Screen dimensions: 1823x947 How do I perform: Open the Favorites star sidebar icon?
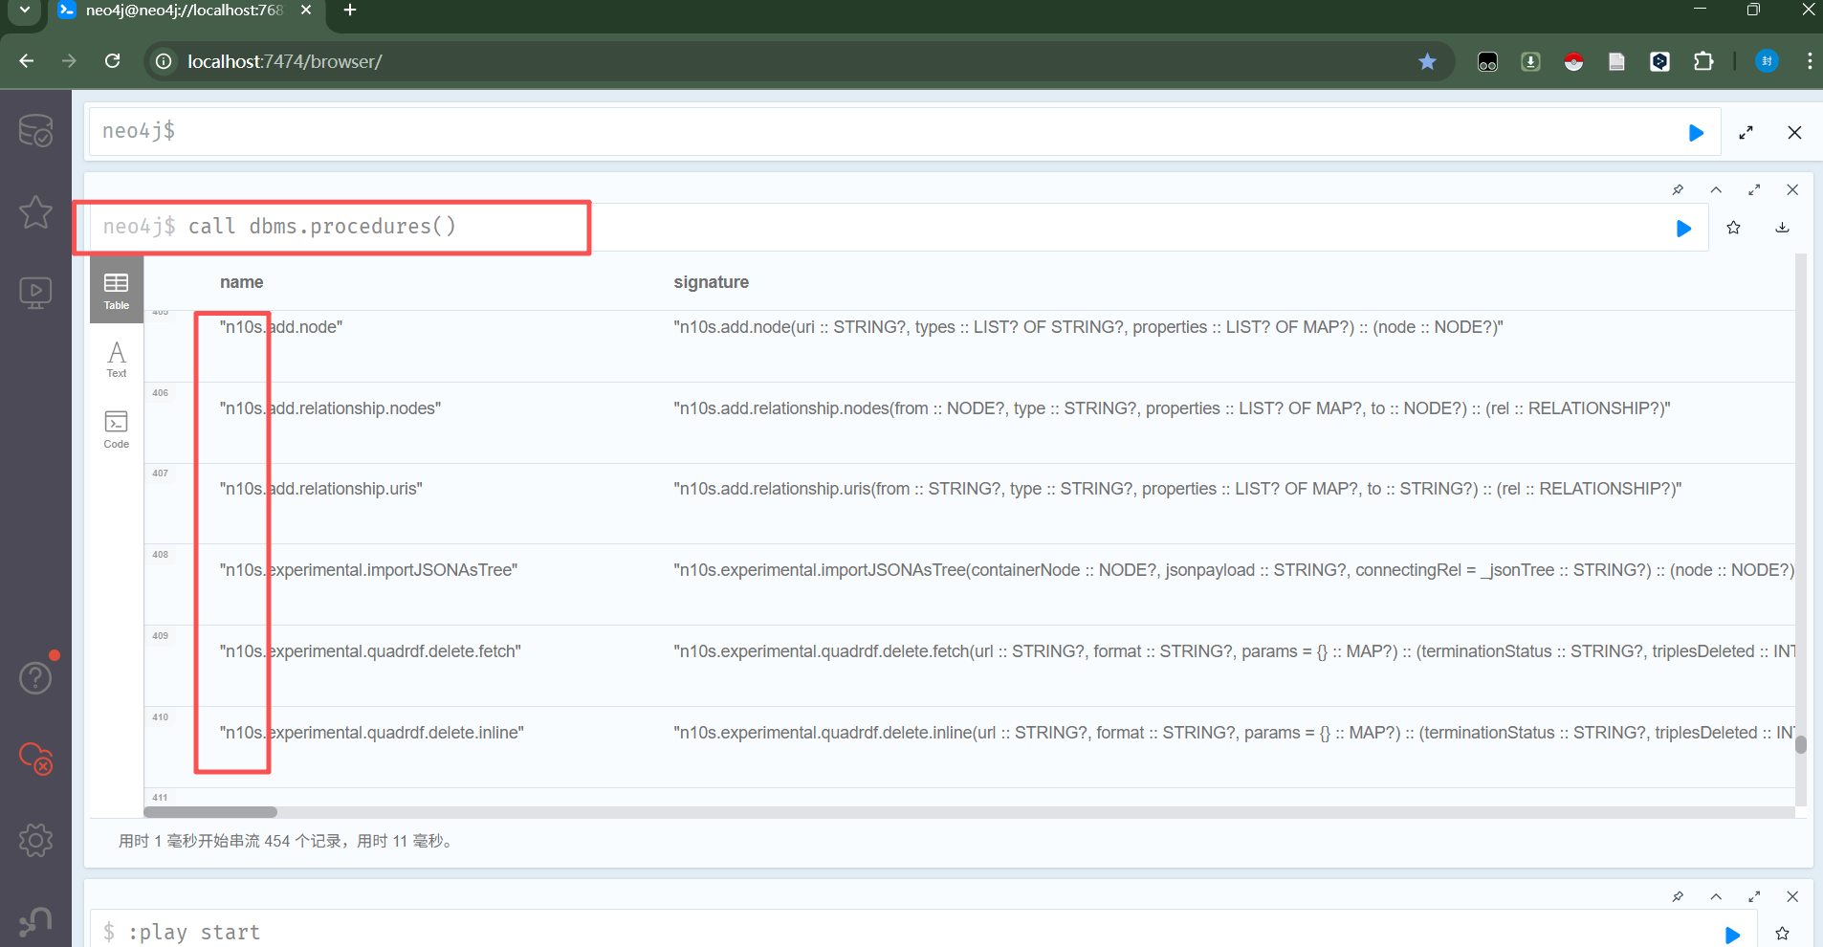click(x=35, y=211)
